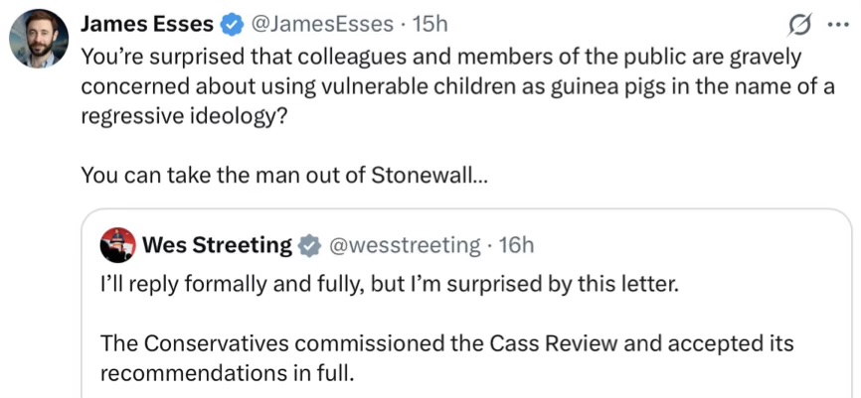Click the 16h timestamp in quoted tweet

pyautogui.click(x=513, y=245)
